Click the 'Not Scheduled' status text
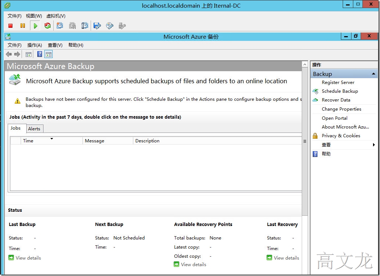Viewport: 380px width, 276px height. click(x=129, y=238)
